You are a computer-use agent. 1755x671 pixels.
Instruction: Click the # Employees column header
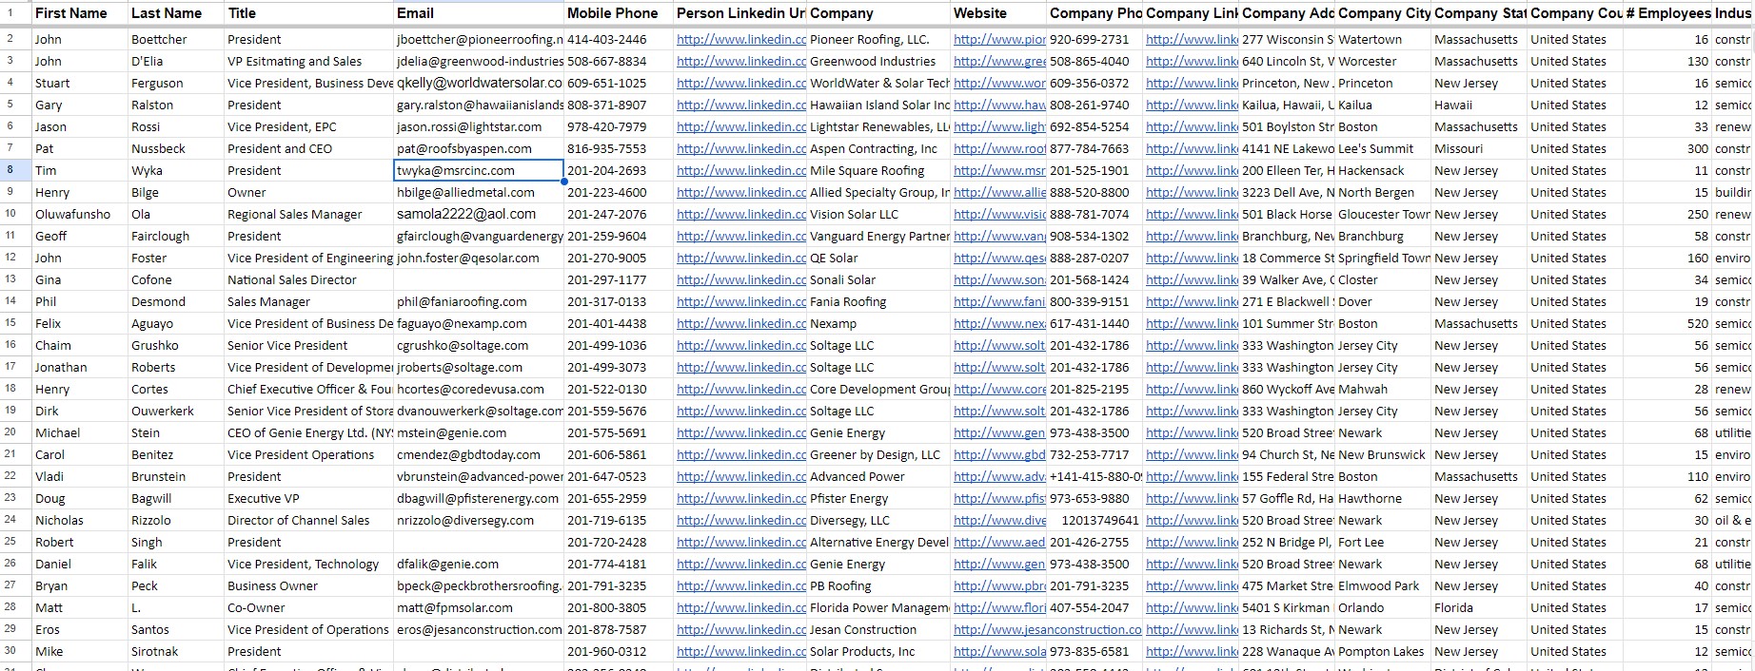coord(1668,13)
